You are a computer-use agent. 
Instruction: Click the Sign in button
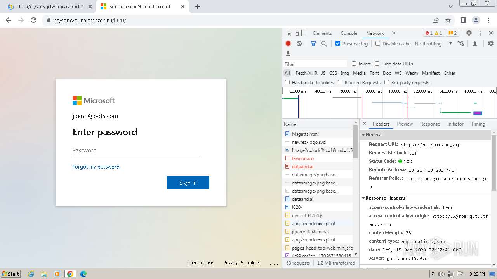click(x=188, y=183)
